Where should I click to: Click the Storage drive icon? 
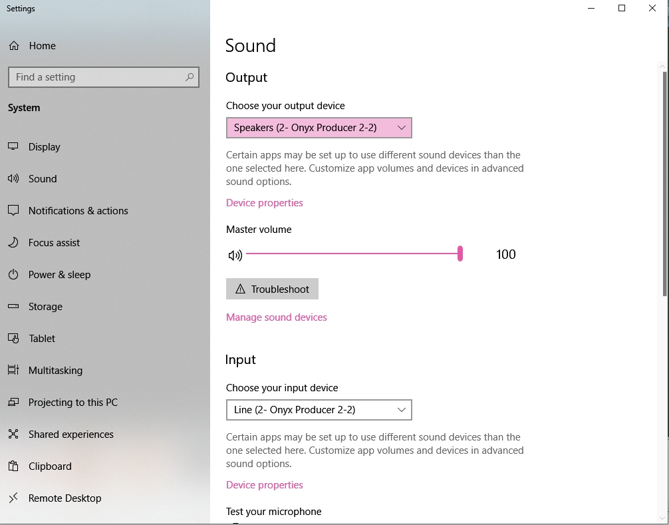click(14, 306)
